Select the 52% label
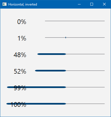 (20, 71)
